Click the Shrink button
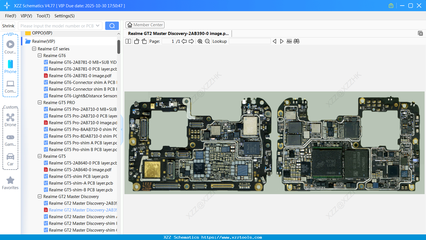426x240 pixels. click(x=8, y=26)
